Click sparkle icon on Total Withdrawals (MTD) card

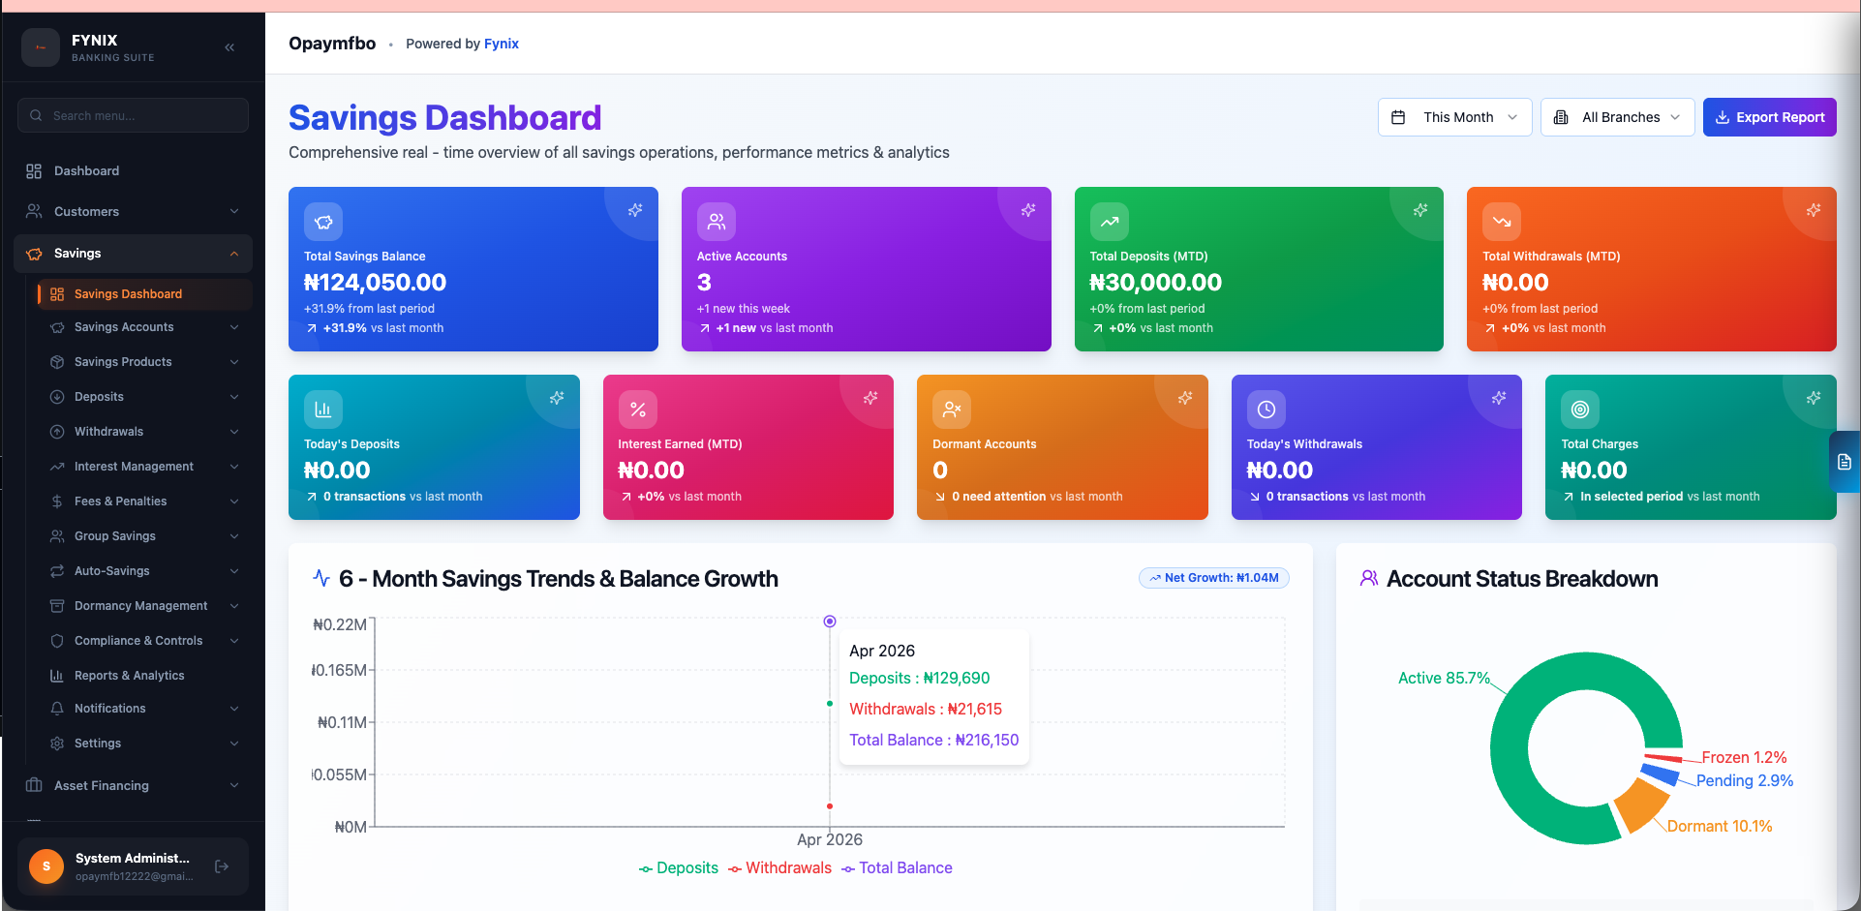pos(1814,209)
